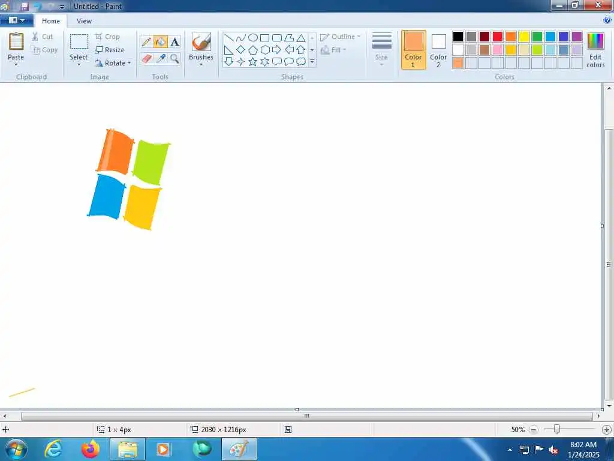614x461 pixels.
Task: Open Firefox from taskbar
Action: pyautogui.click(x=91, y=449)
